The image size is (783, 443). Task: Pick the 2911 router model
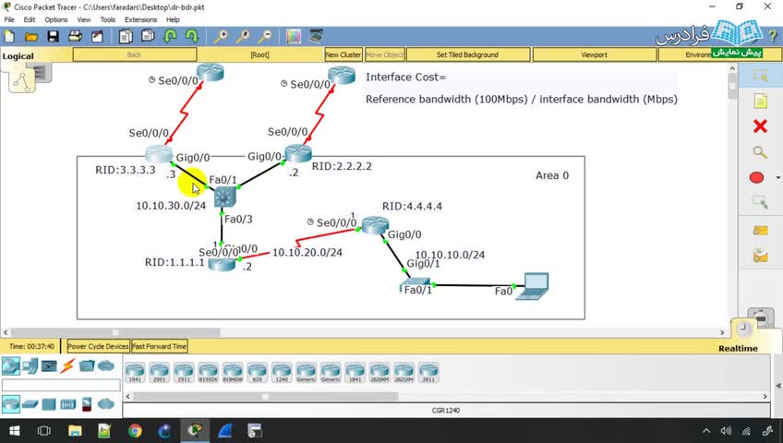(x=184, y=373)
